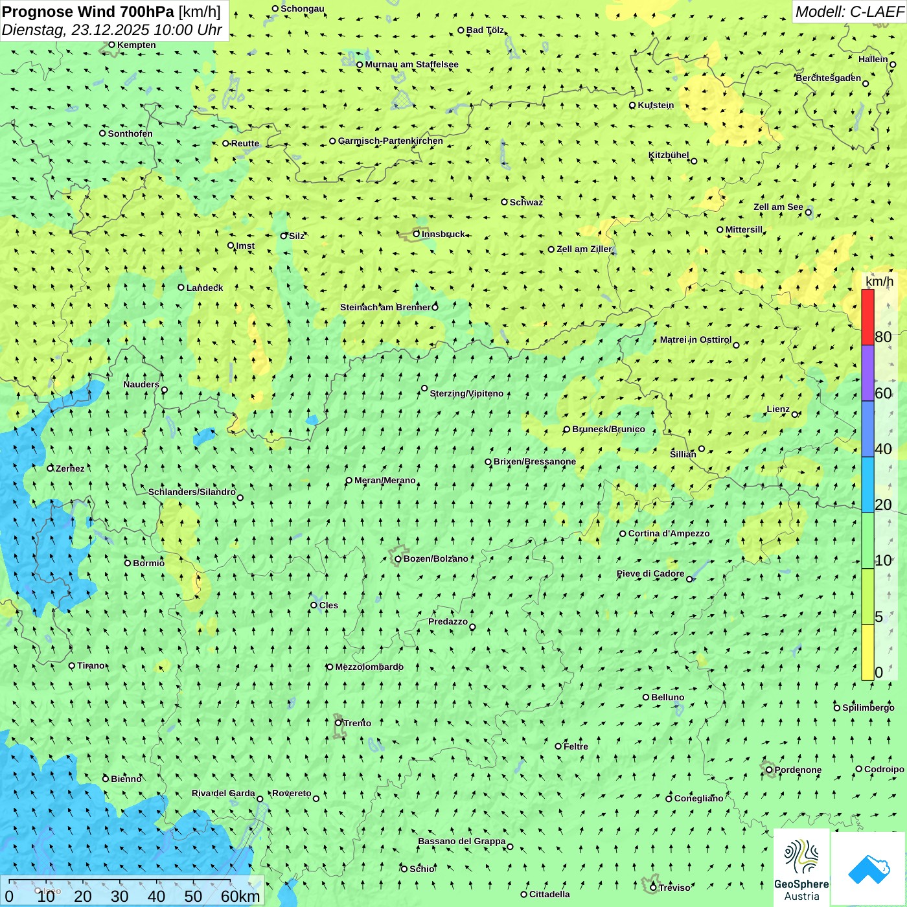
Task: Click the 'Sonthofen' label
Action: [x=130, y=133]
